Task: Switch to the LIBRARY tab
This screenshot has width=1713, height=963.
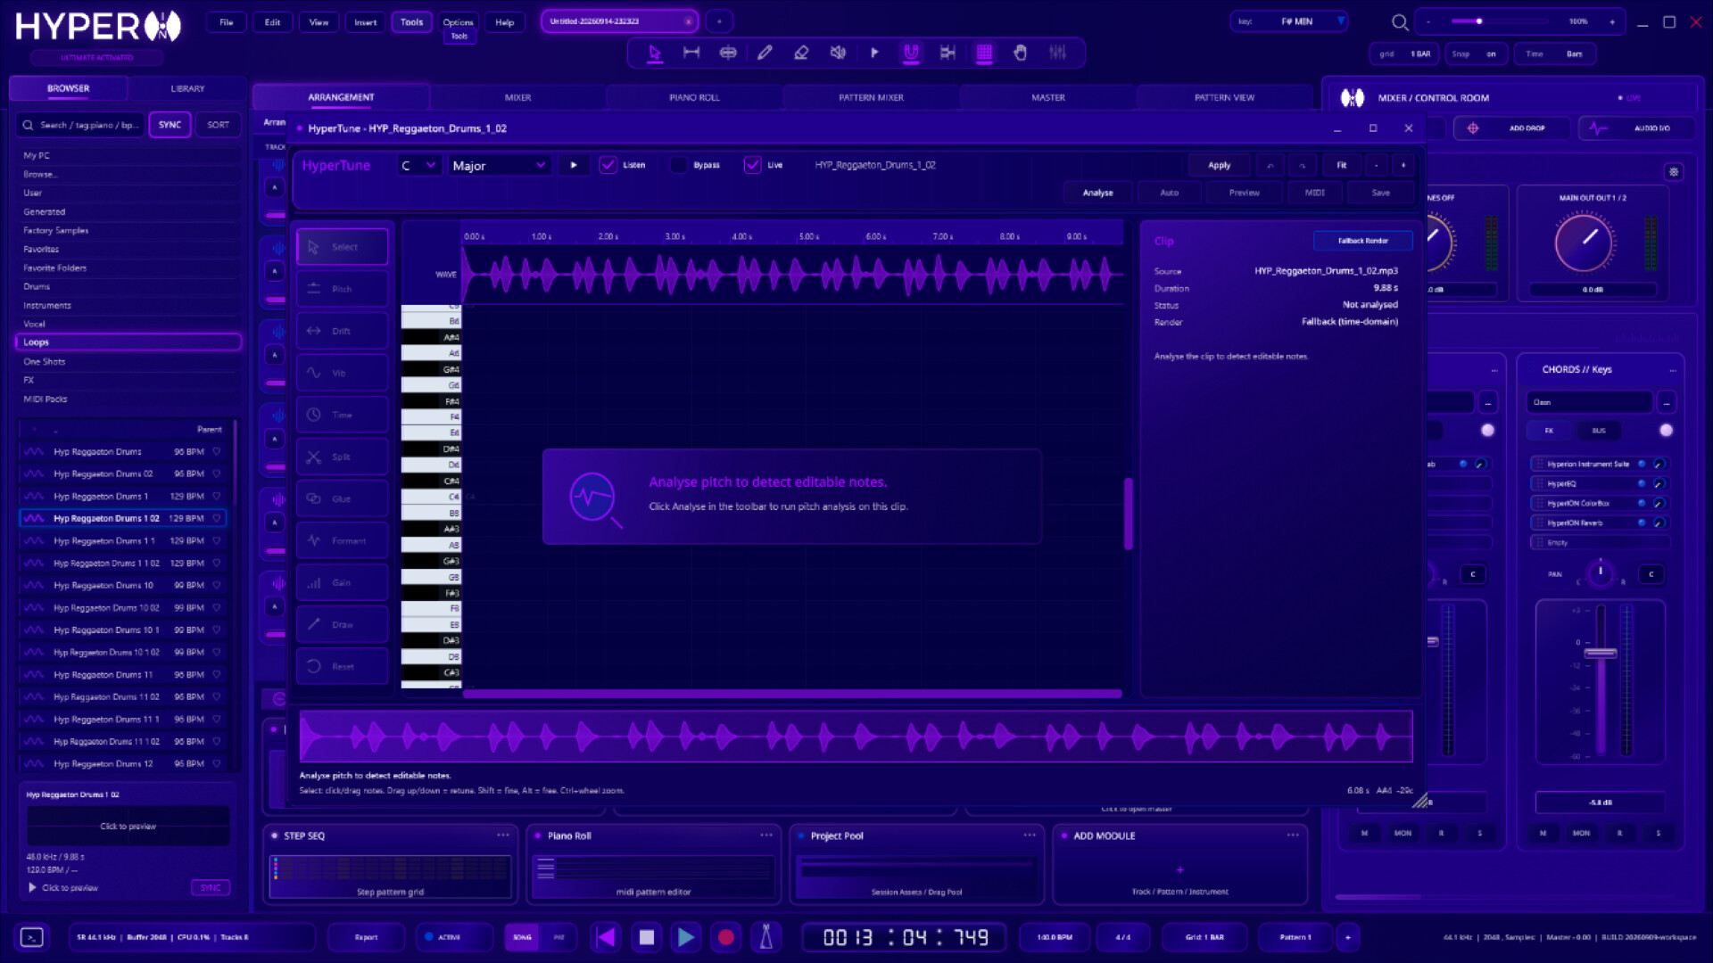Action: (187, 88)
